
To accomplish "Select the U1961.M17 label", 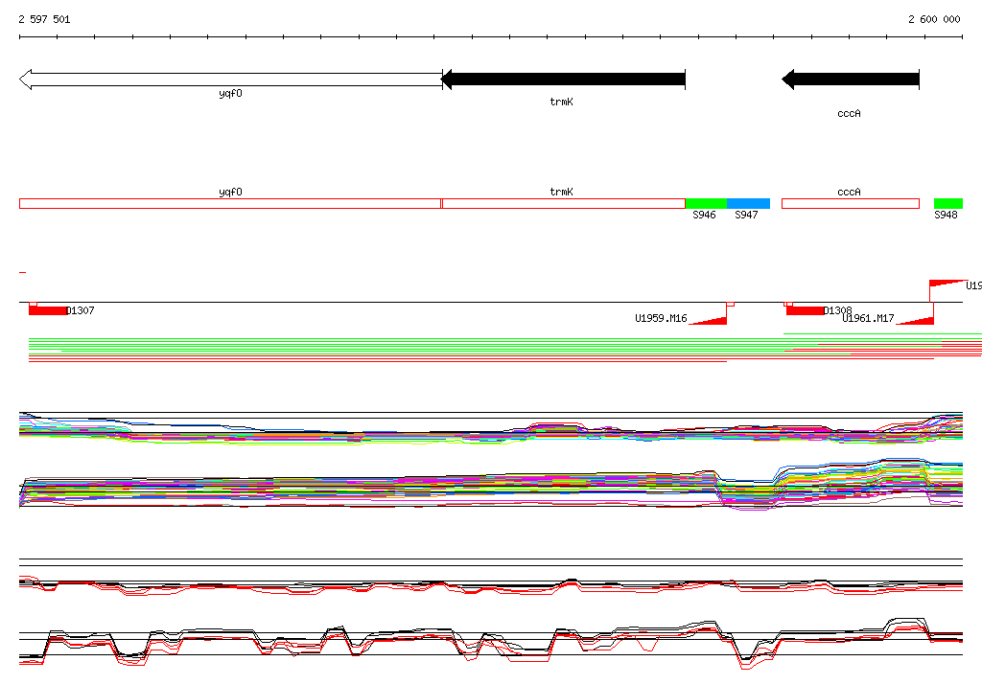I will pos(868,318).
